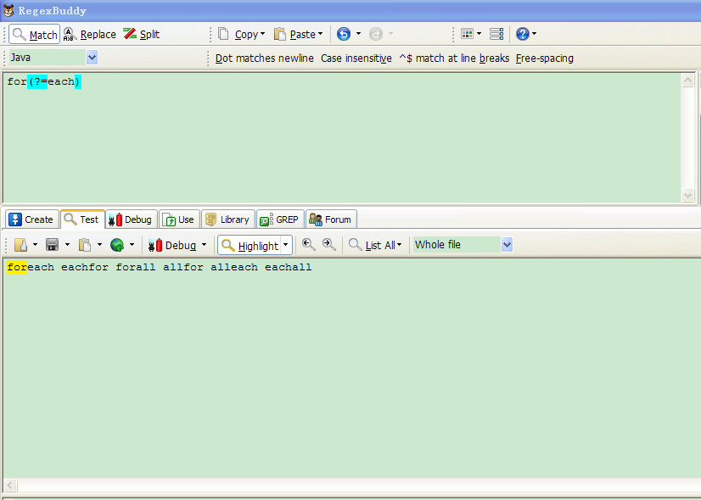Click the word 'eachfor' in test text
Screen dimensions: 701x500
click(85, 268)
